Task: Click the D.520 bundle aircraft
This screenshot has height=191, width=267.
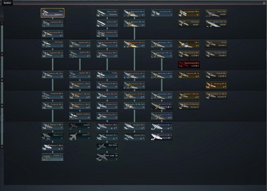Action: (216, 44)
